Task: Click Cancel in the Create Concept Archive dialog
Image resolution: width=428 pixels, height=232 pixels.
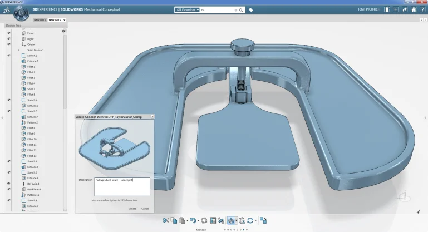Action: 145,208
